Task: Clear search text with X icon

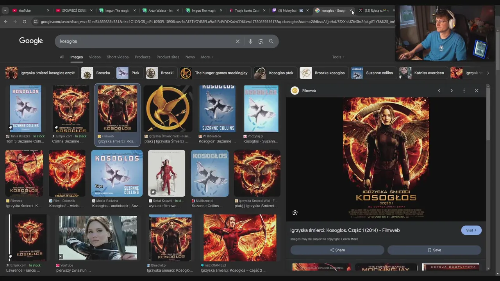Action: pos(237,41)
